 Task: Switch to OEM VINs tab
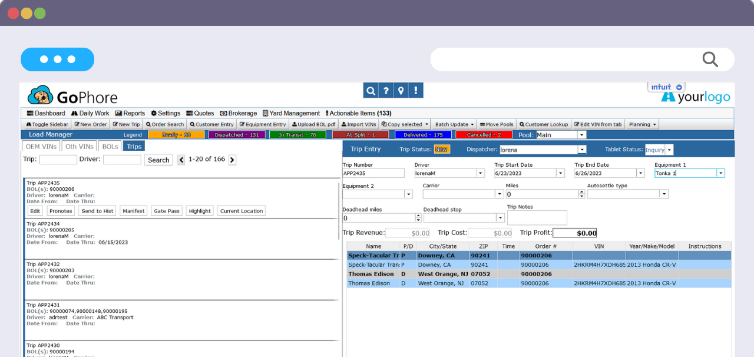point(41,147)
